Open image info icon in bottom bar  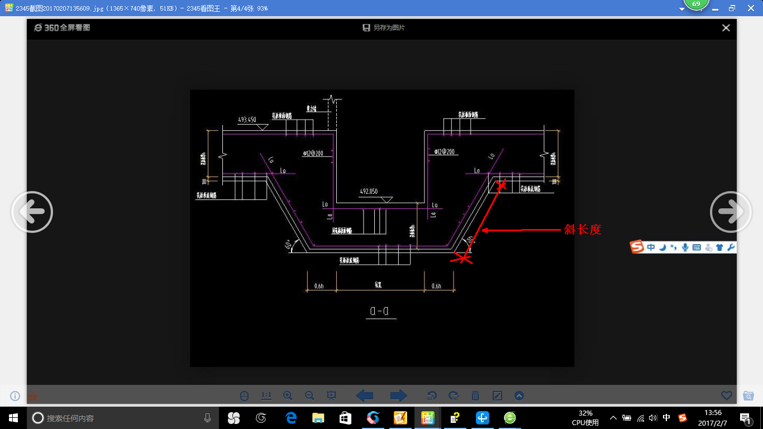click(15, 396)
